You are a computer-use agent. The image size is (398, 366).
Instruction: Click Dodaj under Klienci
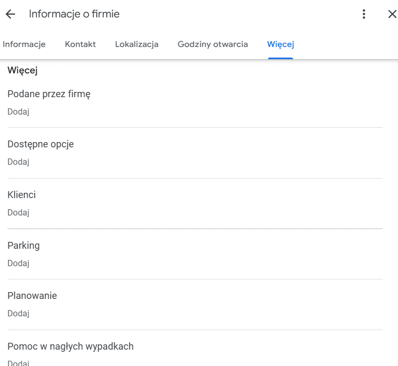(18, 212)
